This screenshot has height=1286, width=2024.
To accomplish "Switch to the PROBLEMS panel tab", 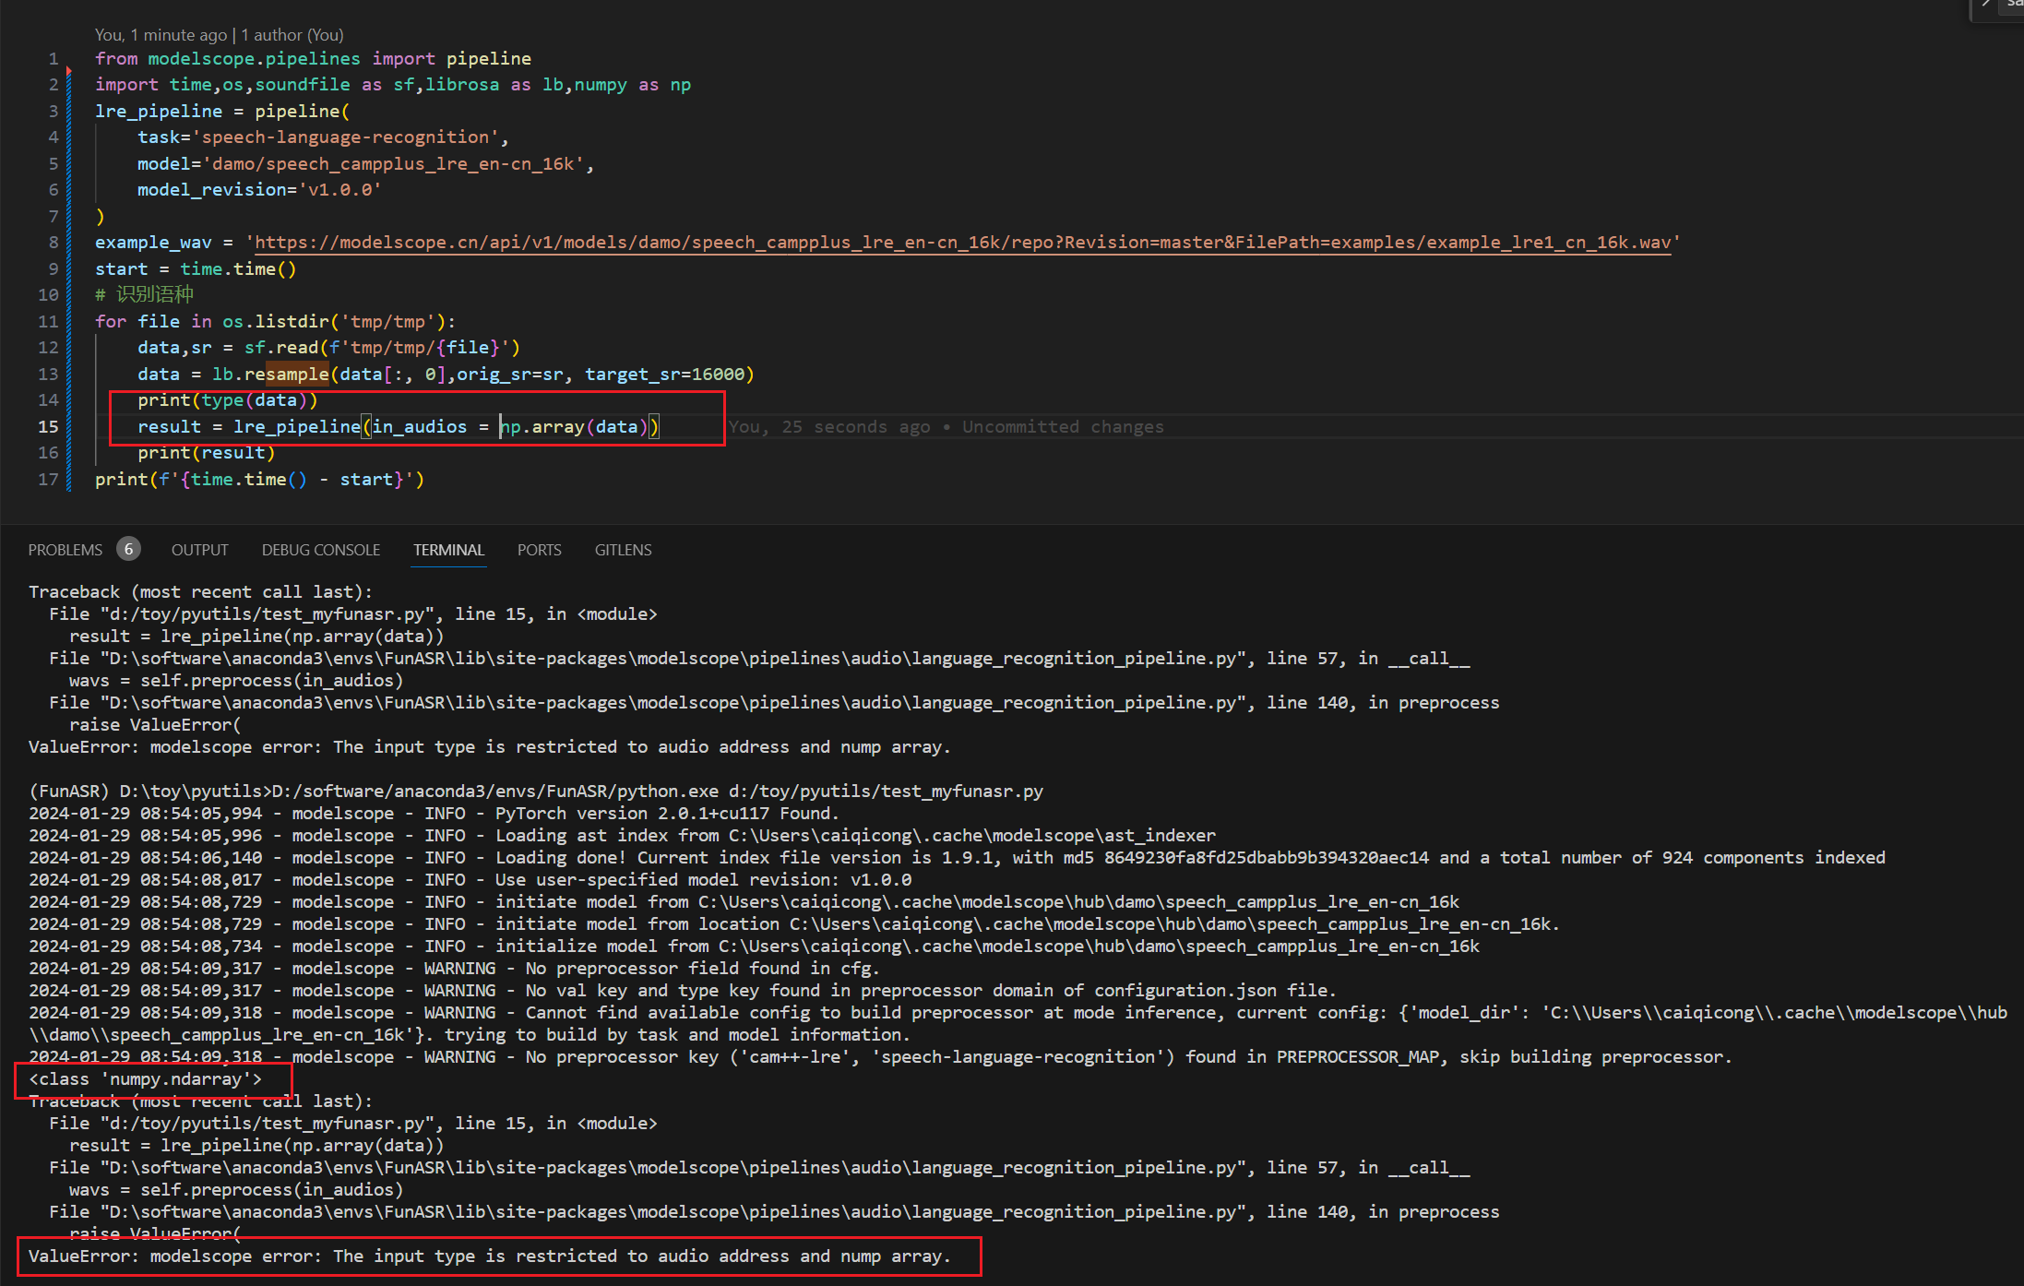I will [x=65, y=550].
